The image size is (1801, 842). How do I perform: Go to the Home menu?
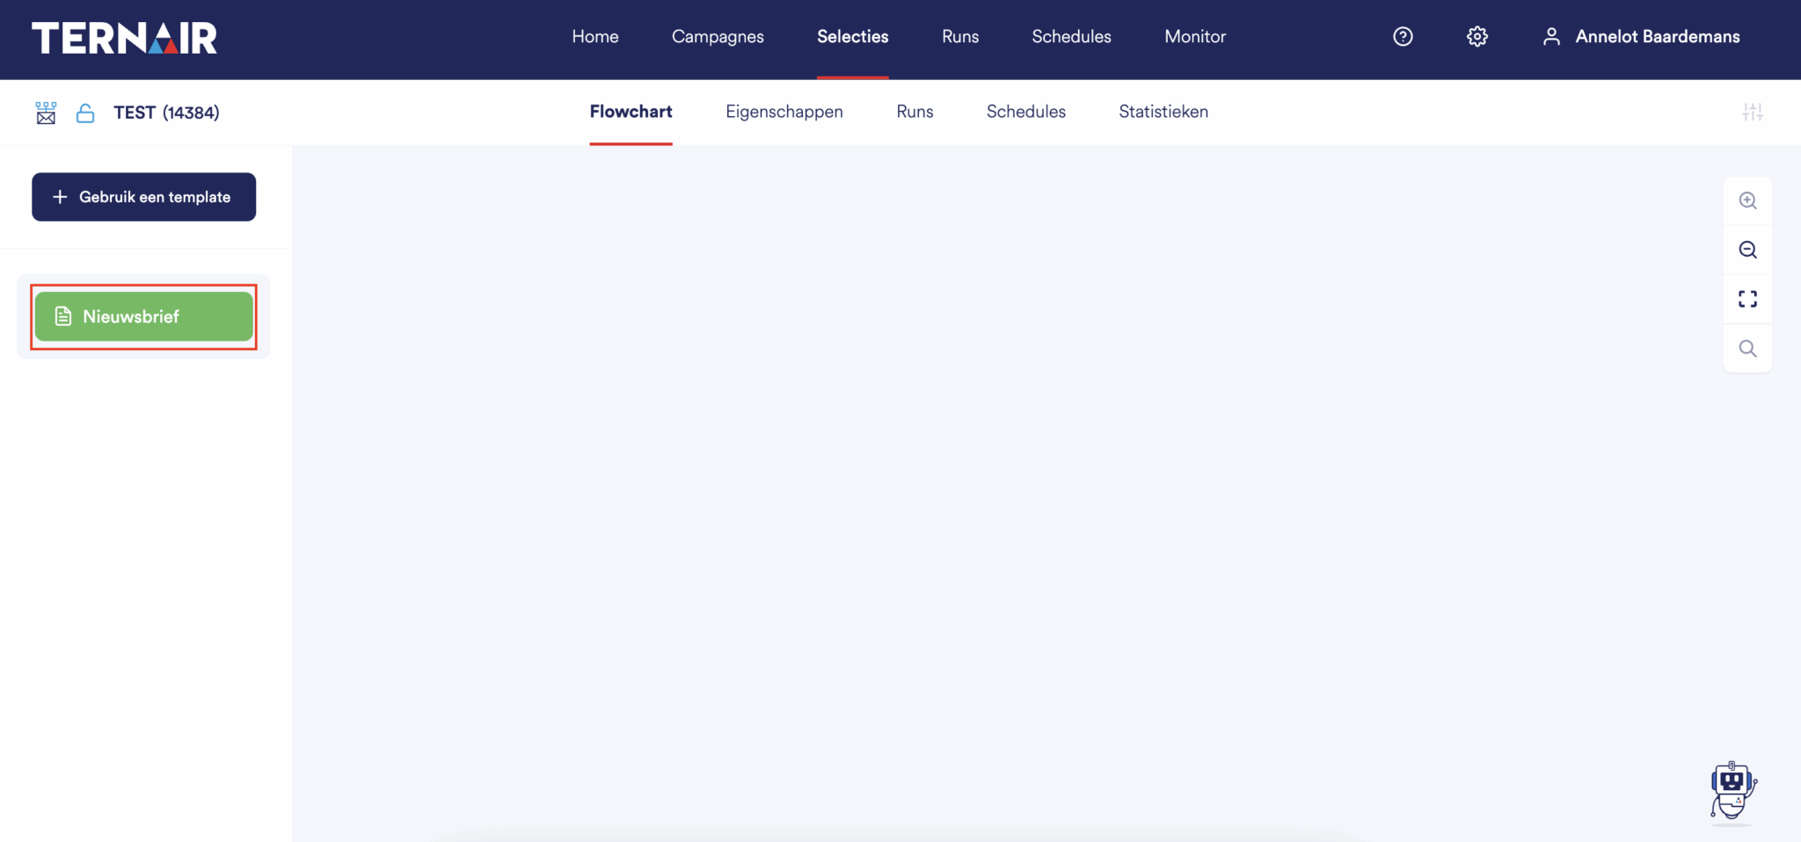click(595, 36)
